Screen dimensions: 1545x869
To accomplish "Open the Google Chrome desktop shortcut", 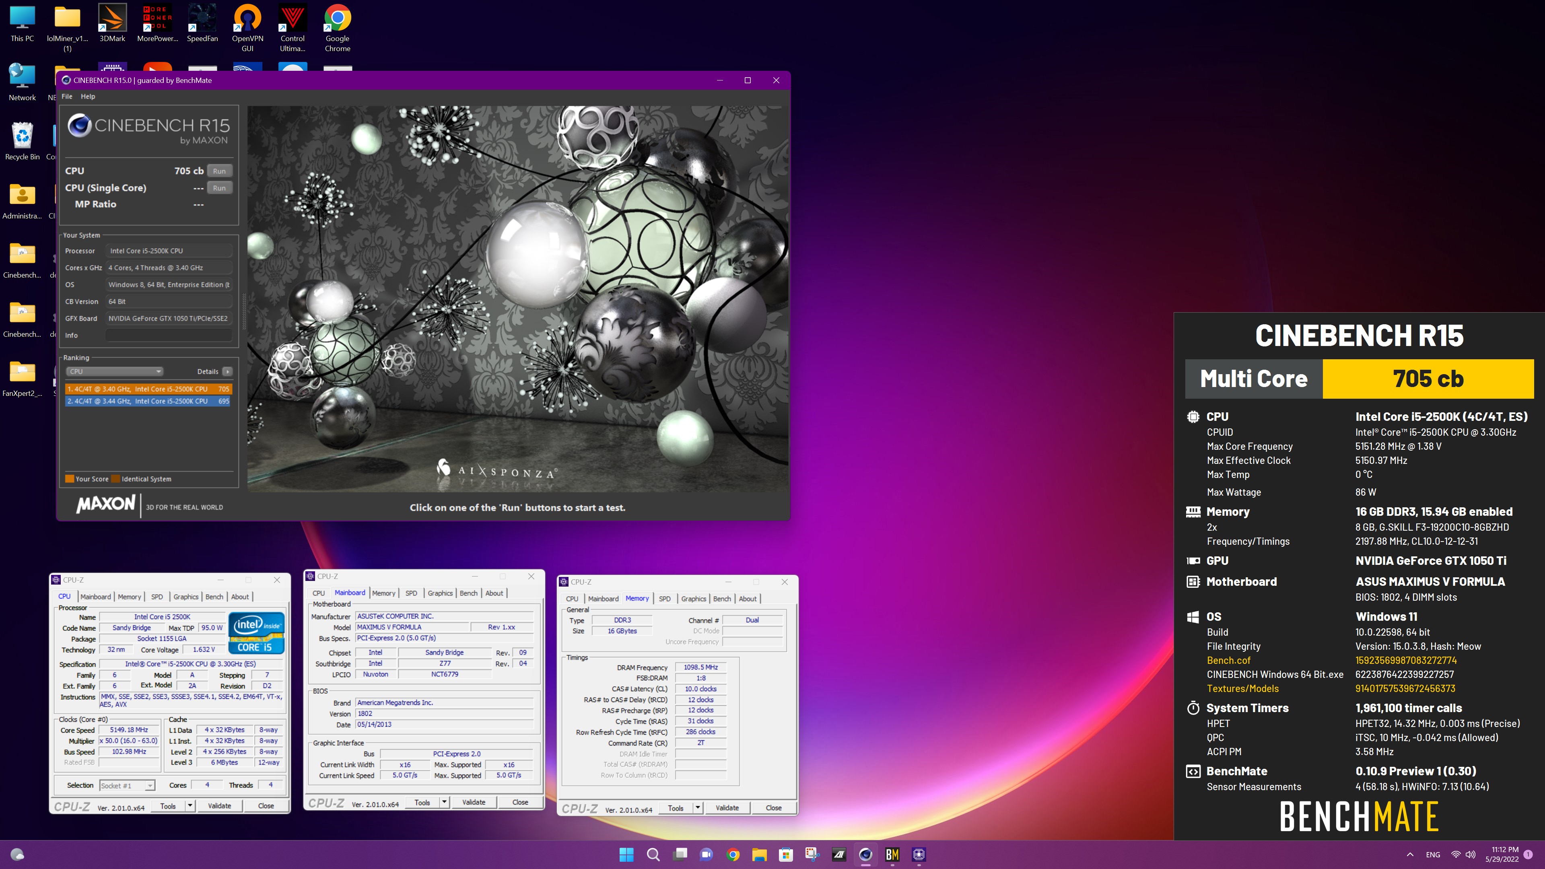I will click(x=338, y=28).
